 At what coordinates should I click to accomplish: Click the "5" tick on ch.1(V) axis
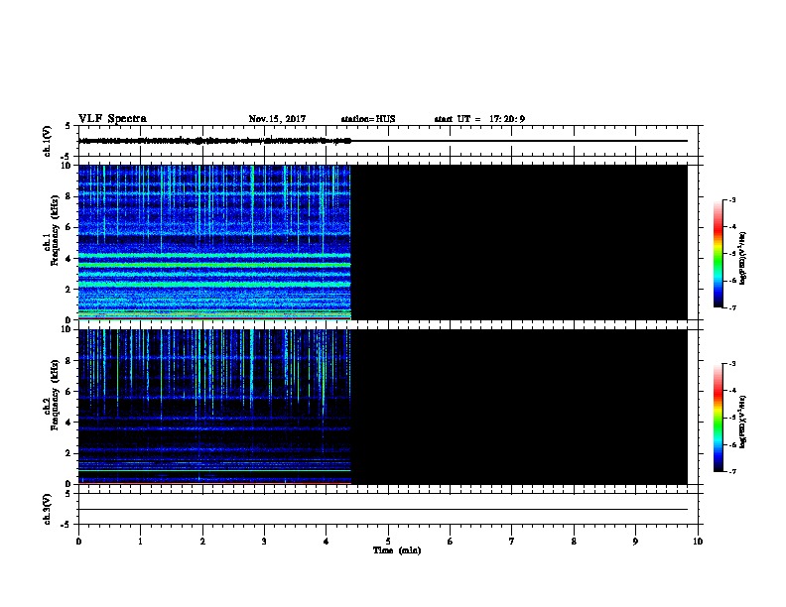pos(68,126)
